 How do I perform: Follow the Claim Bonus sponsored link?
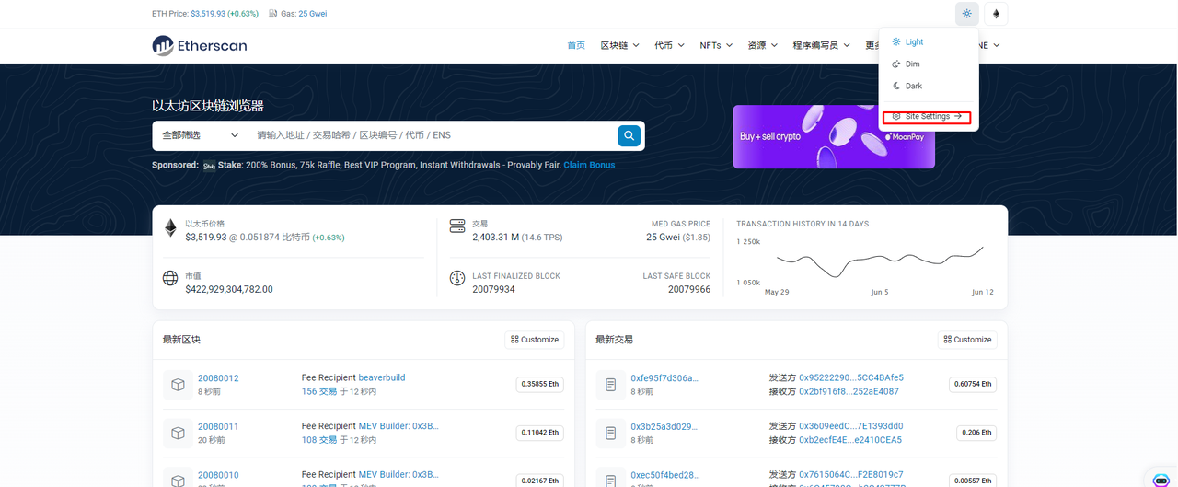(x=589, y=165)
